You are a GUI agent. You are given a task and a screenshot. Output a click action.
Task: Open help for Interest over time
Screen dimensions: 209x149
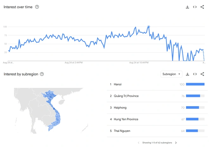pyautogui.click(x=37, y=7)
